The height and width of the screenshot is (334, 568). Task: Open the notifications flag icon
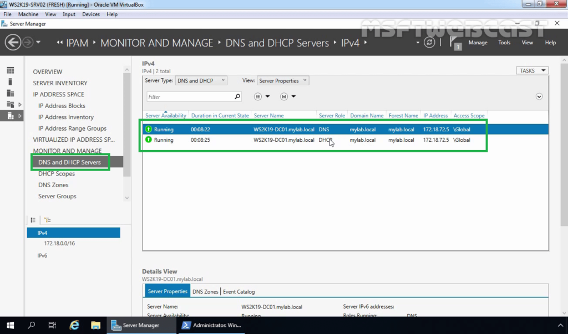(x=455, y=43)
